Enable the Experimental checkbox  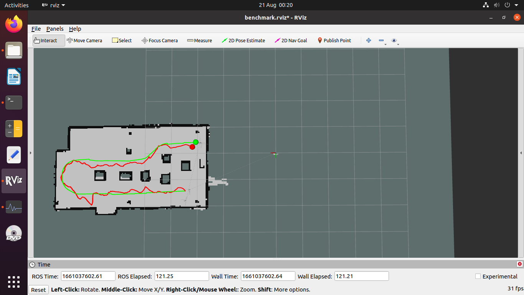[478, 276]
